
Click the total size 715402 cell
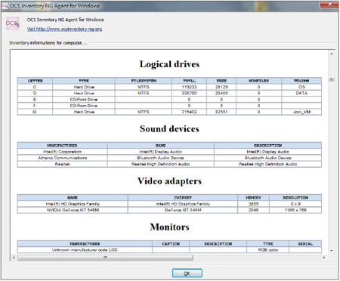tap(189, 112)
